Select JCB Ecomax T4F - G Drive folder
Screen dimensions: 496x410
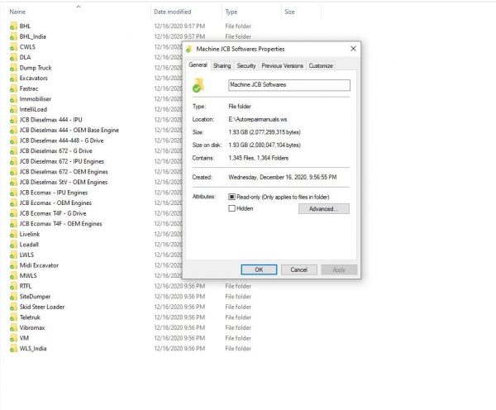tap(53, 213)
